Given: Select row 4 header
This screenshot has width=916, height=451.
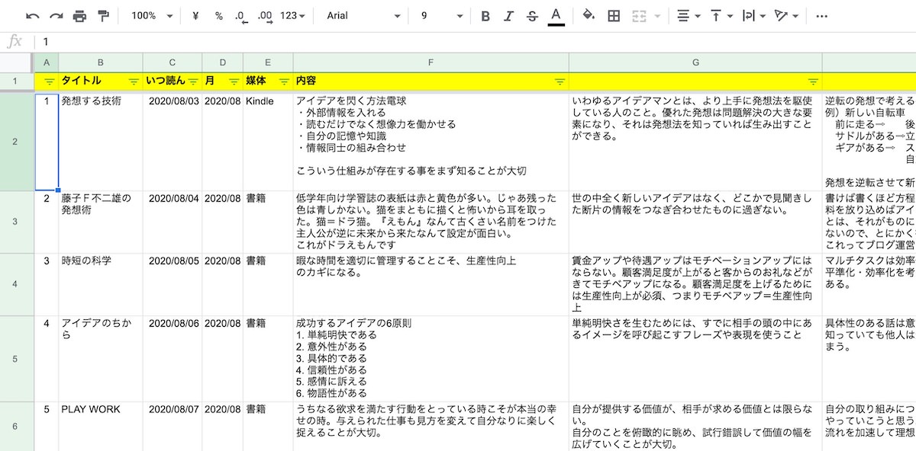Looking at the screenshot, I should (17, 284).
